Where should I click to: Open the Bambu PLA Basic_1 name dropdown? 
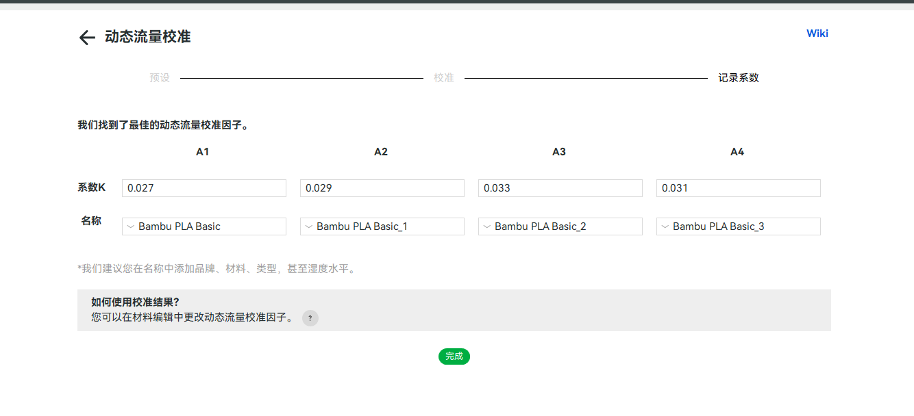pyautogui.click(x=382, y=226)
